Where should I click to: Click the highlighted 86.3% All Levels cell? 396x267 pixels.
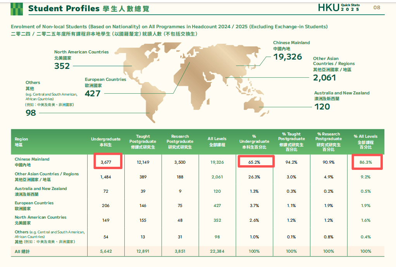point(366,162)
